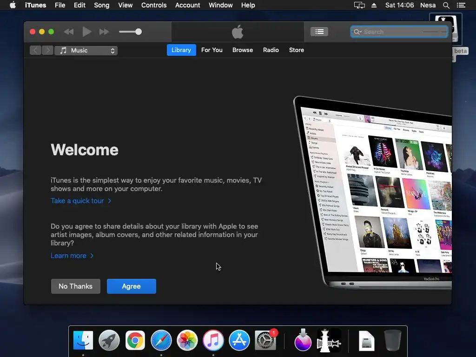Image resolution: width=476 pixels, height=357 pixels.
Task: Open the macOS installer icon in Dock
Action: [303, 340]
